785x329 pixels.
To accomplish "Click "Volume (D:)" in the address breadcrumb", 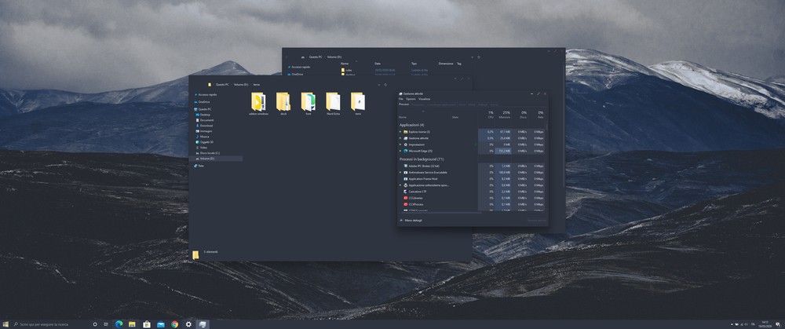I will click(240, 84).
